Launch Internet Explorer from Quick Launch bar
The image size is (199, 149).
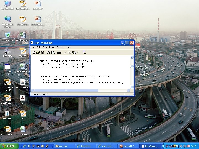click(25, 146)
